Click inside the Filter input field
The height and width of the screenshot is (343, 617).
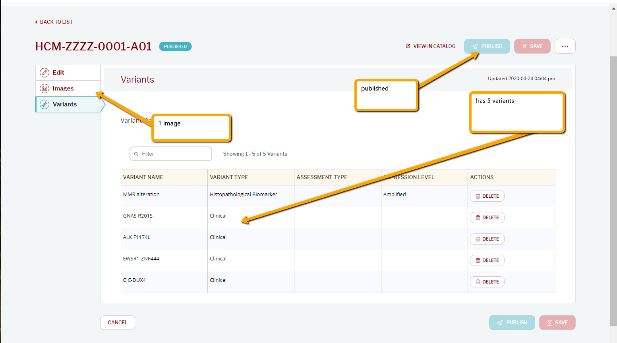click(x=171, y=154)
